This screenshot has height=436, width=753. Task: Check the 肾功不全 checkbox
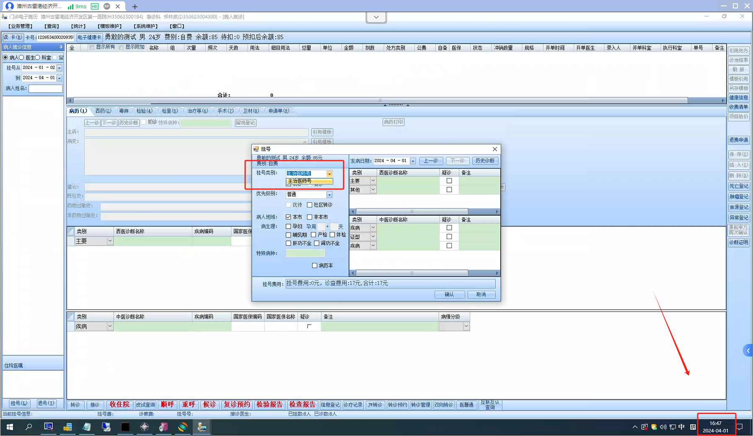(x=316, y=243)
